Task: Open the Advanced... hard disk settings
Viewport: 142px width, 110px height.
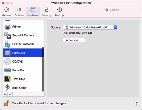Action: [74, 40]
